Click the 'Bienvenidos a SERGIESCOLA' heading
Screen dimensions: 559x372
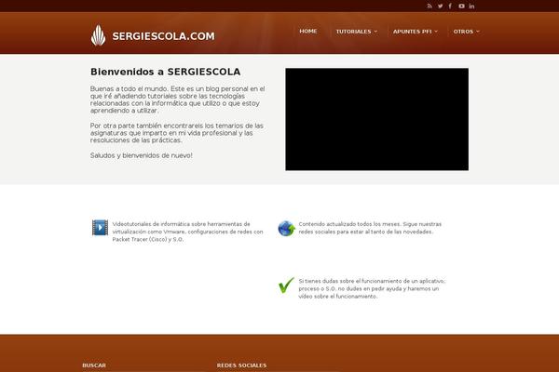[x=166, y=72]
